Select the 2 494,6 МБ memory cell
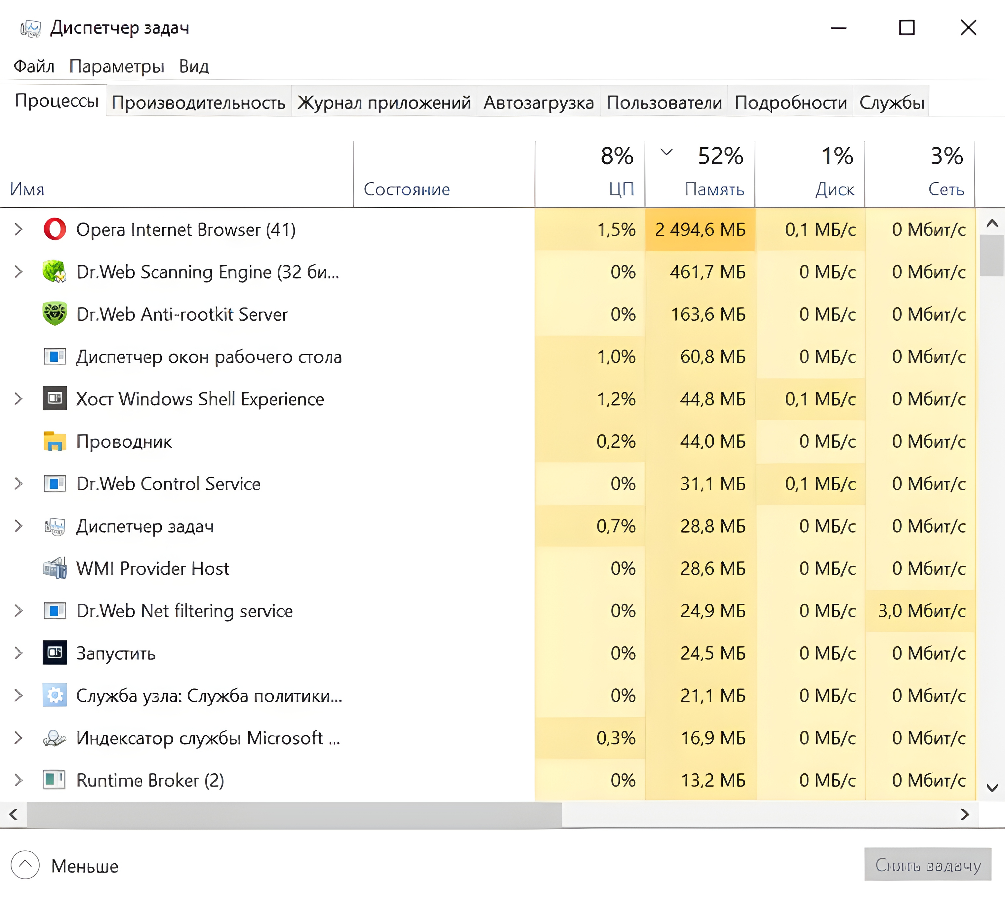Viewport: 1005px width, 902px height. (700, 229)
